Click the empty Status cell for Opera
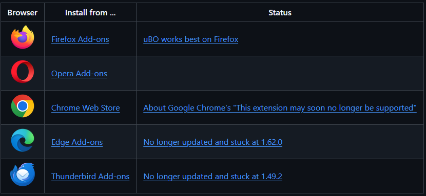The image size is (426, 196). point(280,73)
